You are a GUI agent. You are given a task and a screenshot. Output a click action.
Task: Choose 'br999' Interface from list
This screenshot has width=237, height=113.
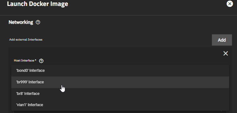coord(120,82)
